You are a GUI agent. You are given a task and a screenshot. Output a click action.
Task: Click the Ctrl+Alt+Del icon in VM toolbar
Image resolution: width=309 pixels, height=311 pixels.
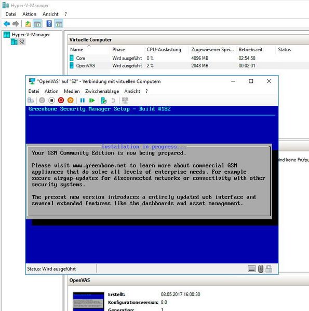pyautogui.click(x=31, y=101)
